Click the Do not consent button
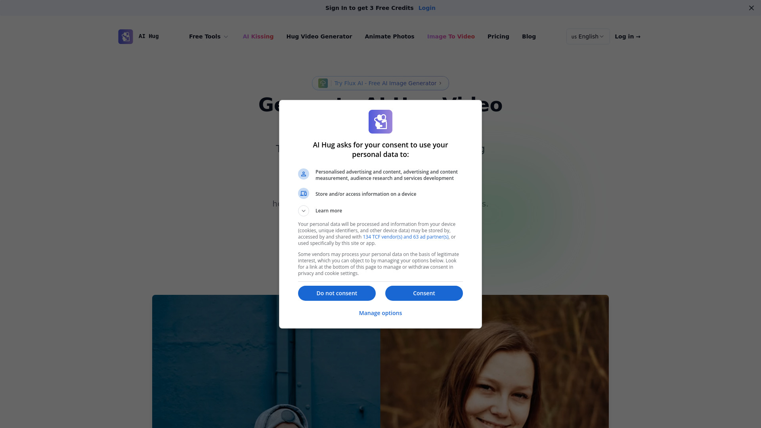 (337, 292)
